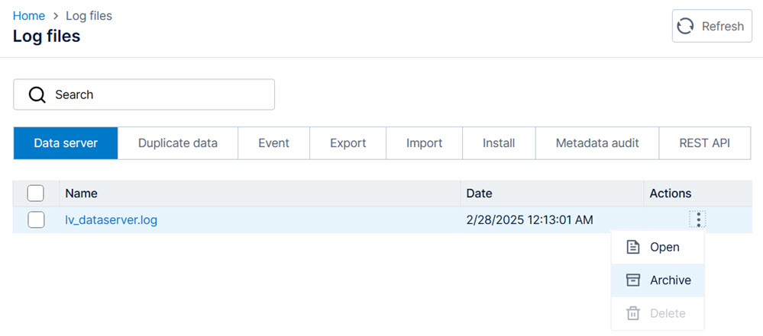763x336 pixels.
Task: Select the Event tab
Action: click(273, 143)
